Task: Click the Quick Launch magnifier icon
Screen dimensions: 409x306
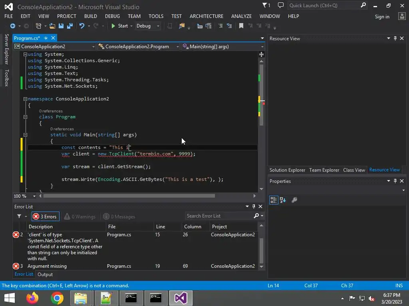Action: coord(363,5)
